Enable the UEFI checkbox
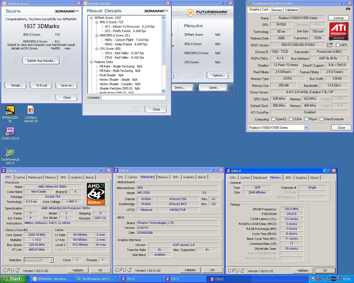Image resolution: width=354 pixels, height=283 pixels. (338, 45)
